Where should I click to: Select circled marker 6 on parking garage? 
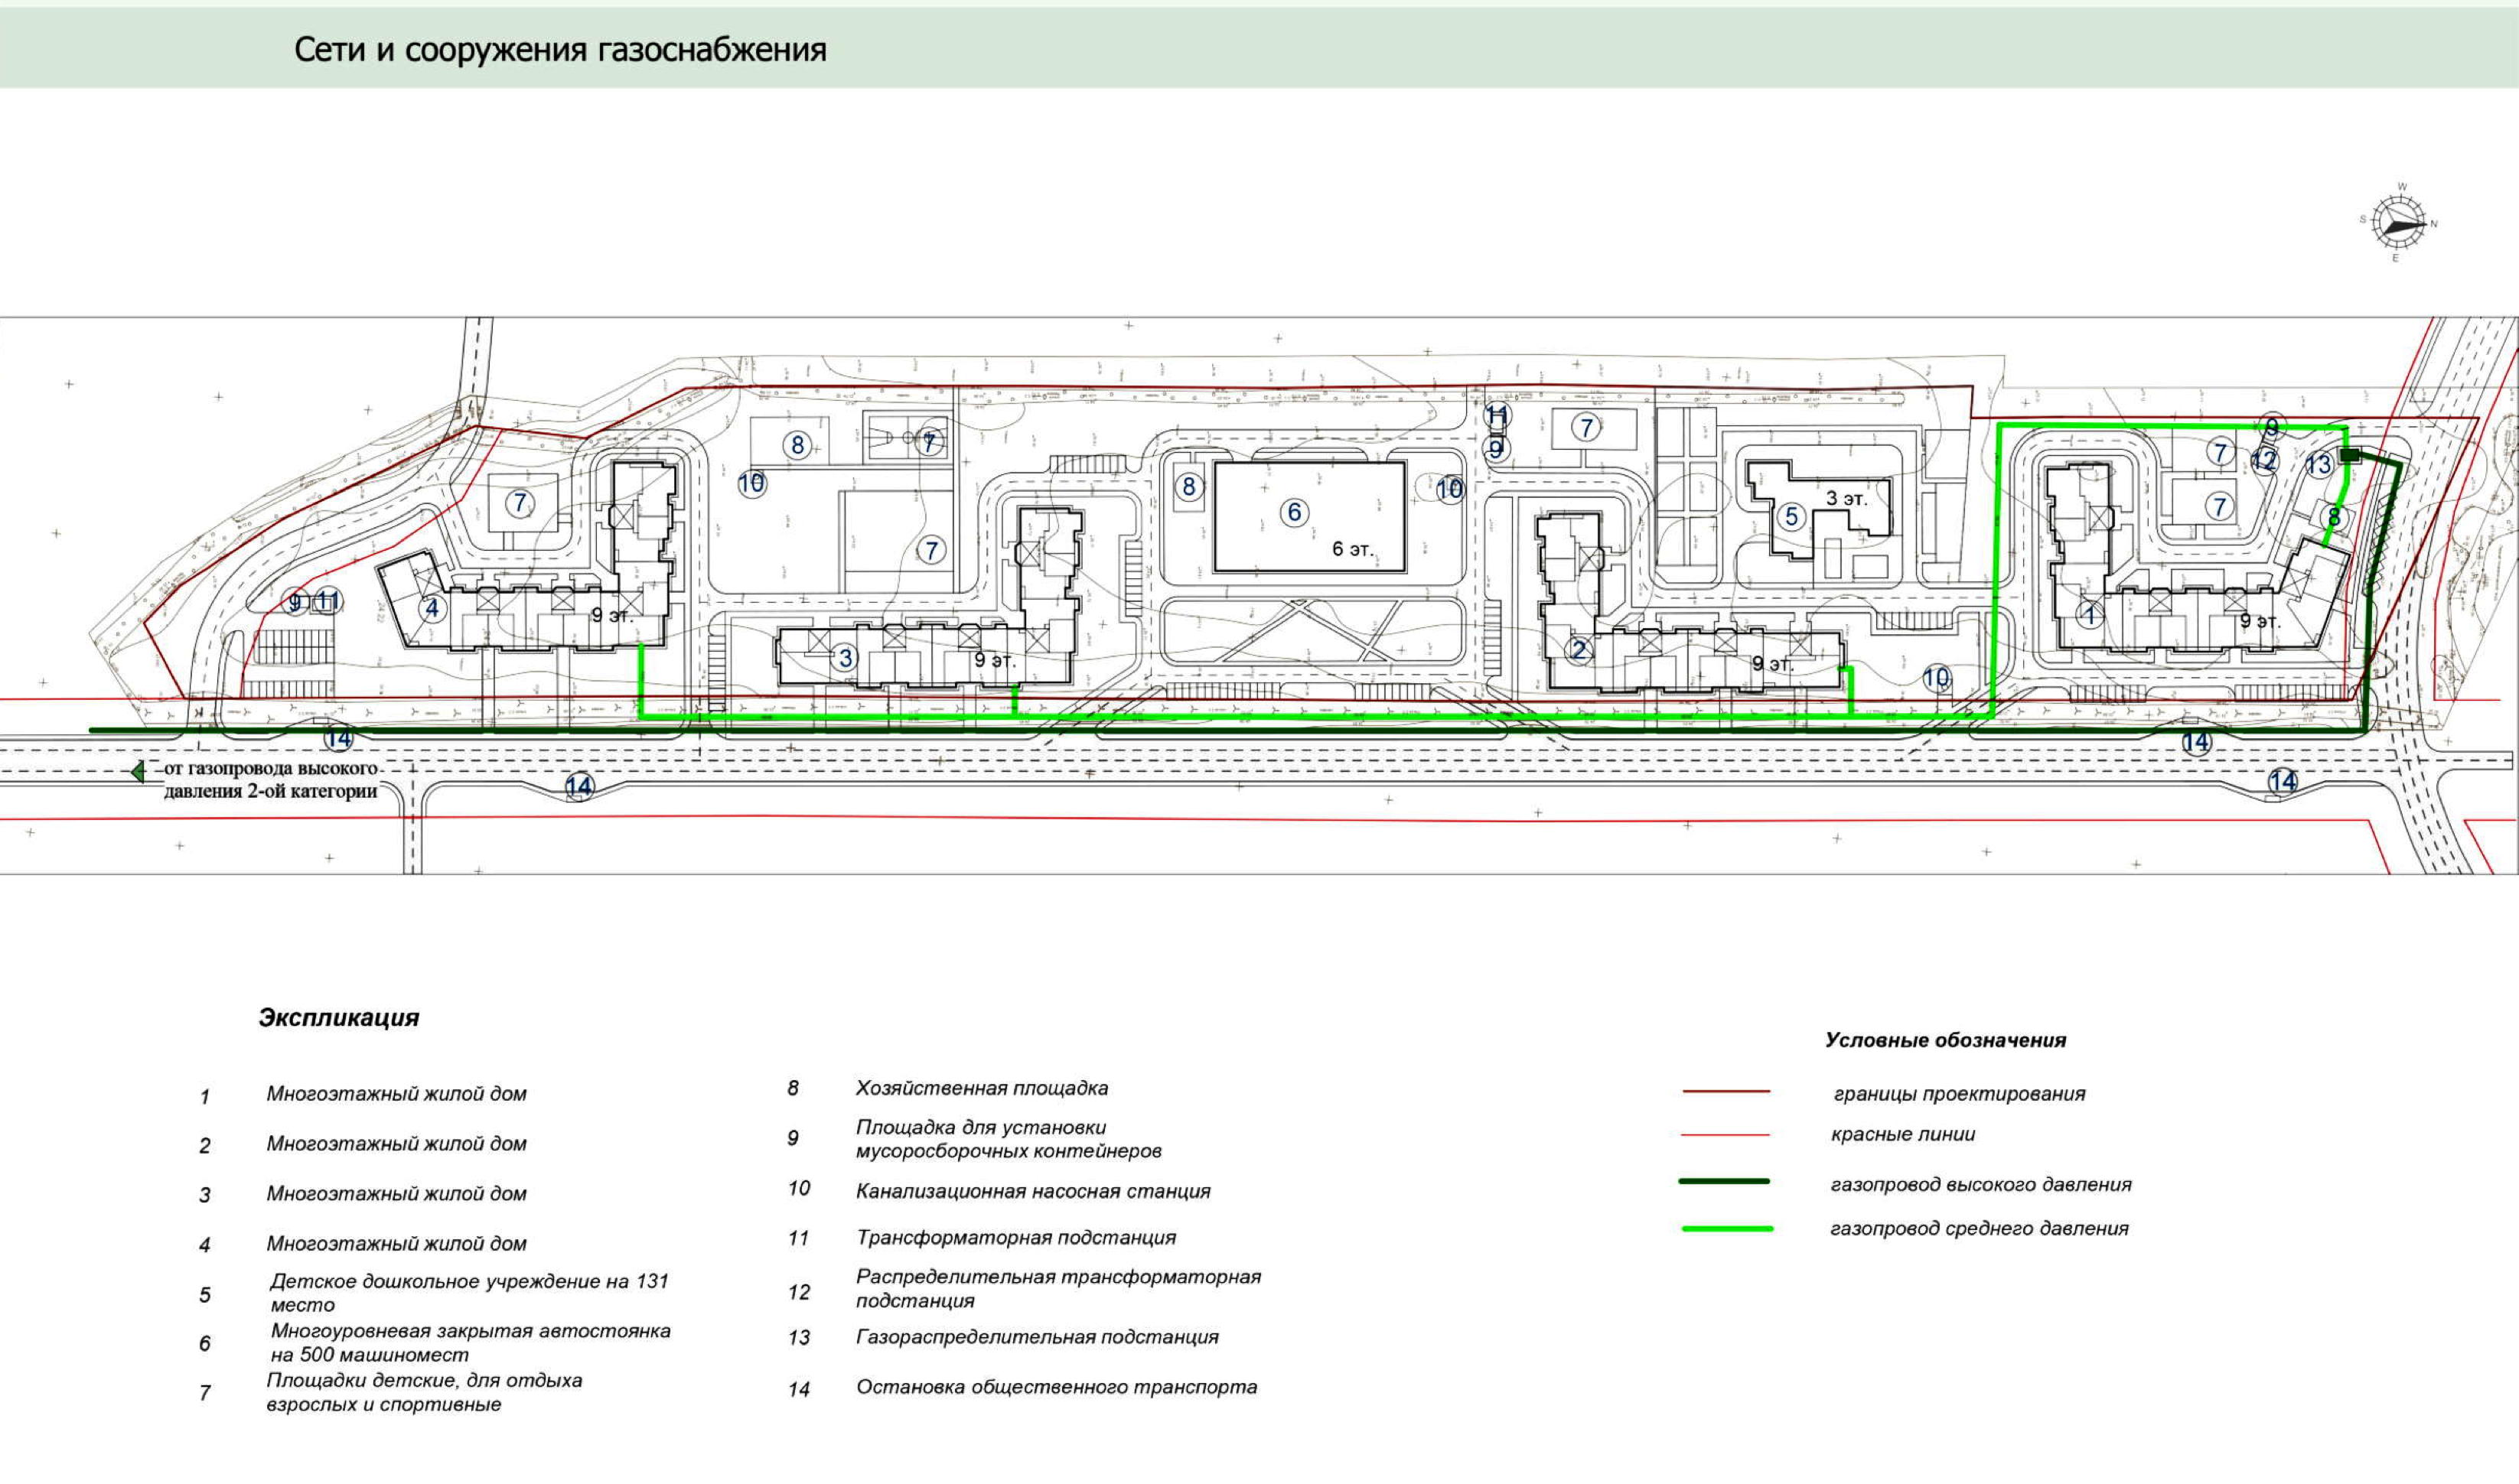click(x=1294, y=513)
